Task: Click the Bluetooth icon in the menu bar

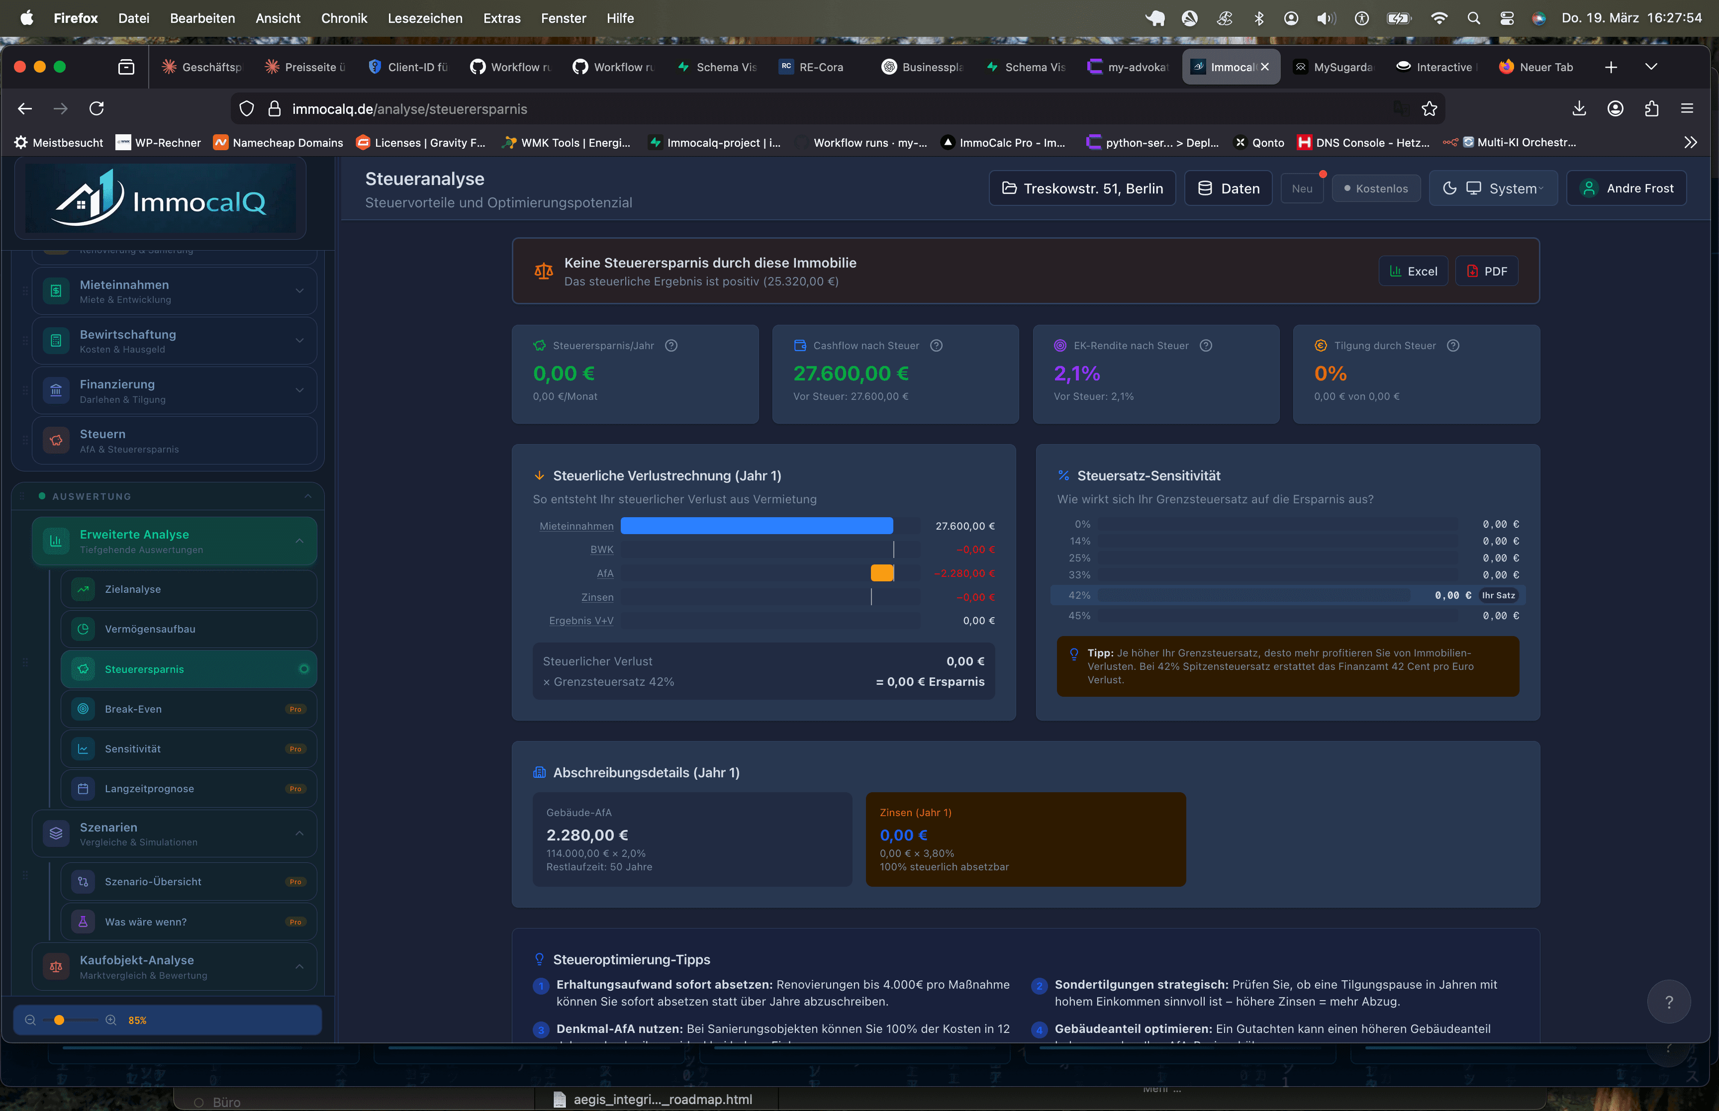Action: pyautogui.click(x=1259, y=18)
